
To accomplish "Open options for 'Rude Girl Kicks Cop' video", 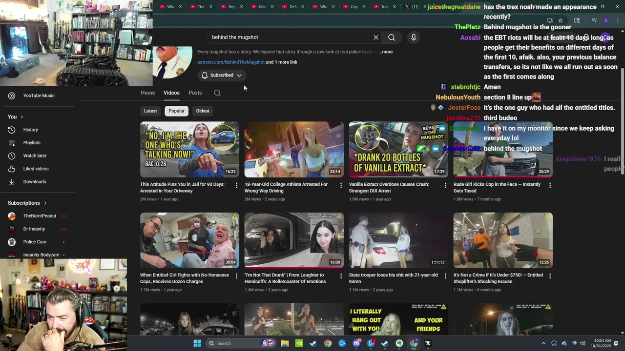I will (x=550, y=185).
